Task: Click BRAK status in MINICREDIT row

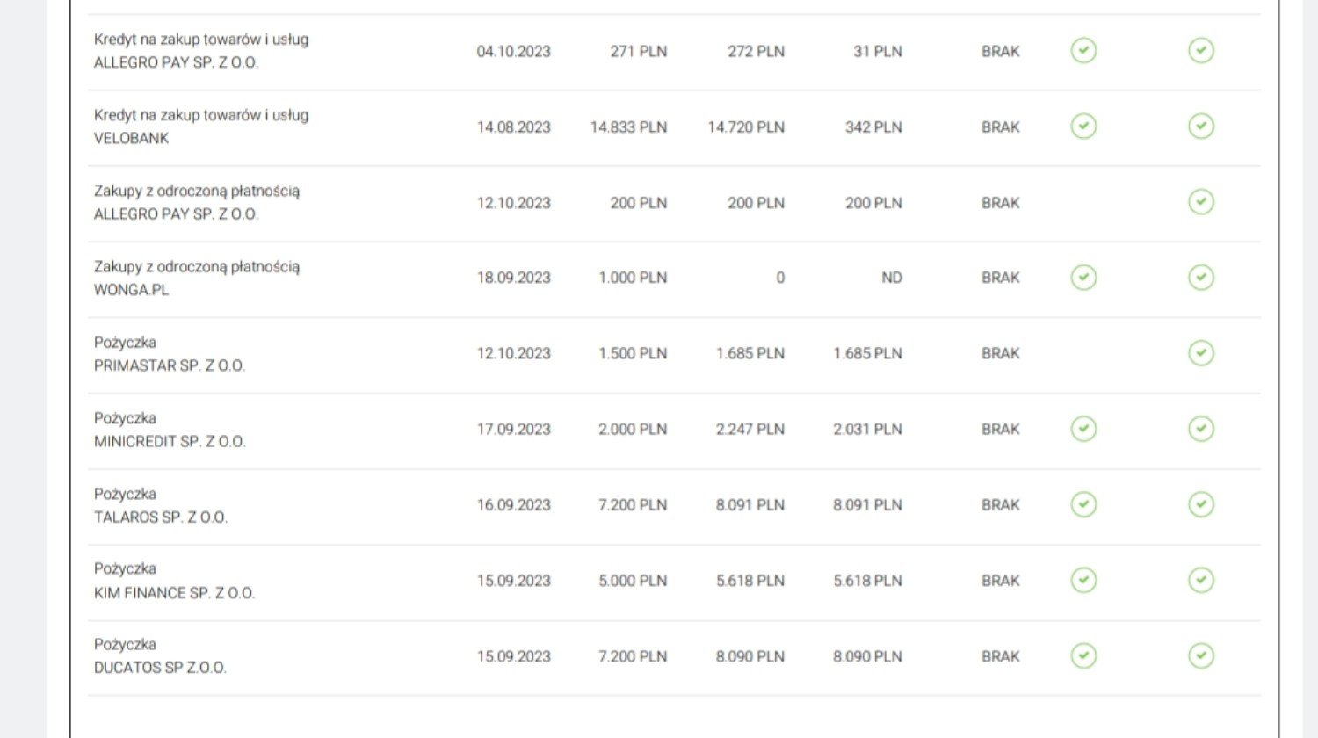Action: [1000, 429]
